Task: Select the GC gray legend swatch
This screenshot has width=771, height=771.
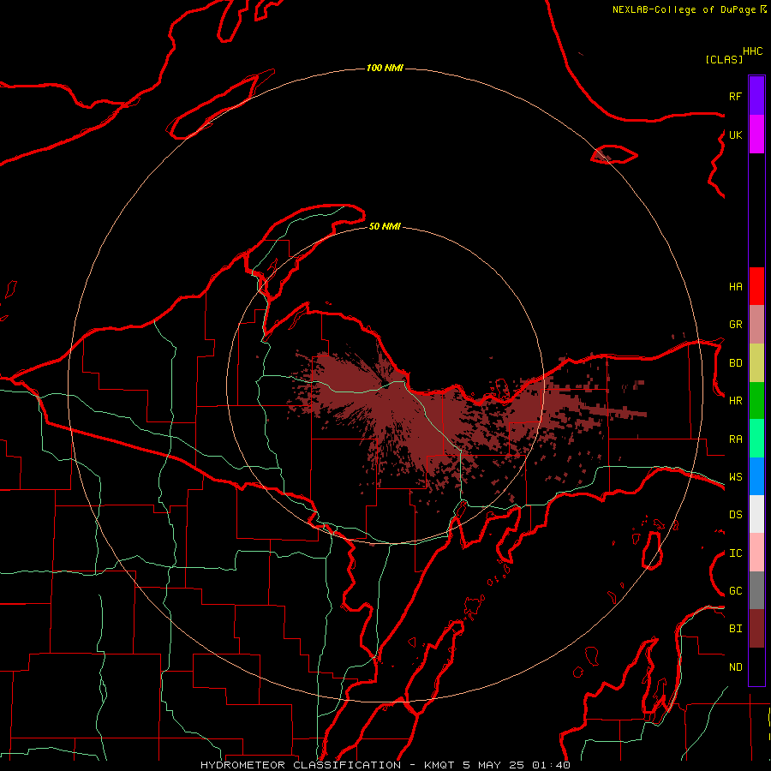Action: [x=756, y=590]
